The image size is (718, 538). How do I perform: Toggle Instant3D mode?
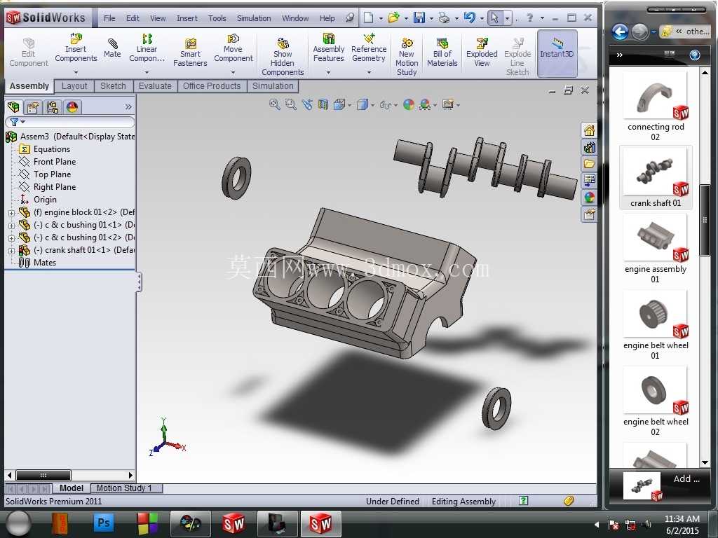[x=557, y=53]
